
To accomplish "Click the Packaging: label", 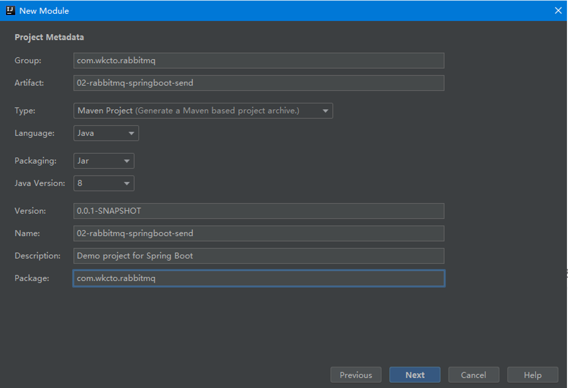I will point(35,161).
